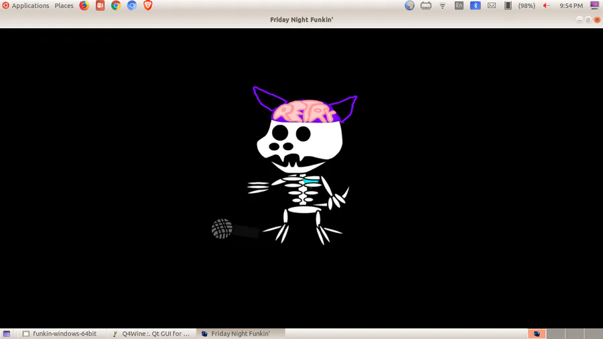The image size is (603, 339).
Task: Click the Friday Night Funkin' title bar text
Action: (301, 19)
